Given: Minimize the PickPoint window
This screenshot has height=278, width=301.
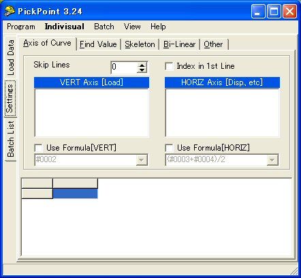Looking at the screenshot, I should [258, 11].
